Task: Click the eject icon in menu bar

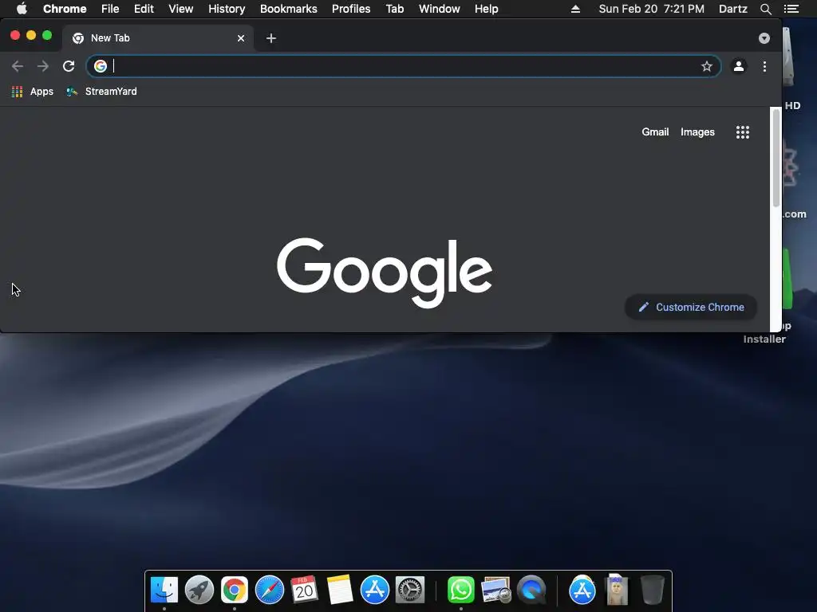Action: click(x=575, y=9)
